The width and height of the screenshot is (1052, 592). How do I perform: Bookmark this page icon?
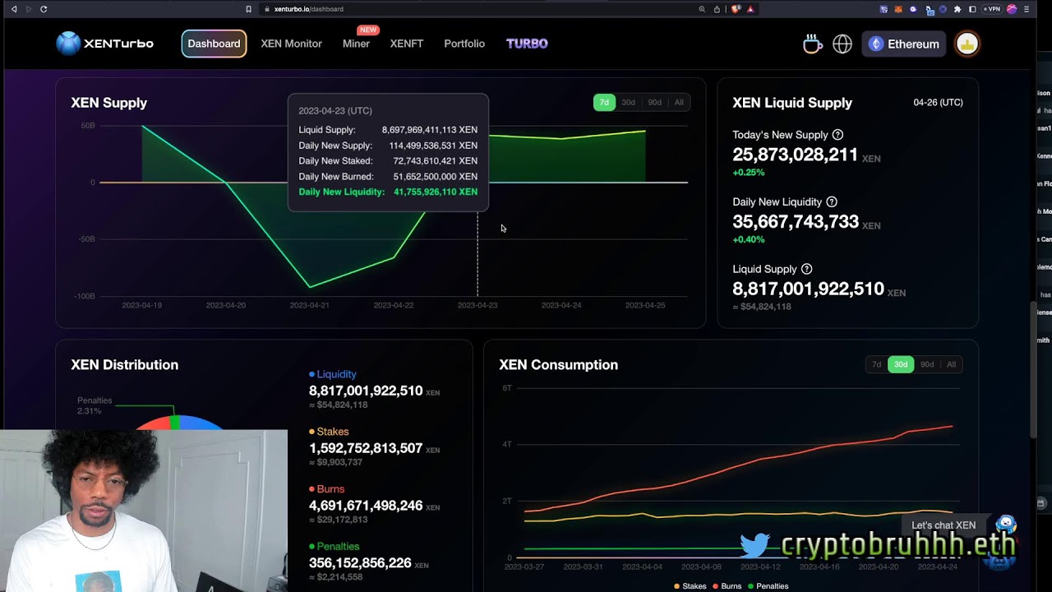tap(248, 9)
